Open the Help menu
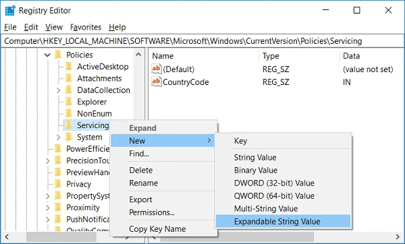This screenshot has height=244, width=405. pos(117,27)
